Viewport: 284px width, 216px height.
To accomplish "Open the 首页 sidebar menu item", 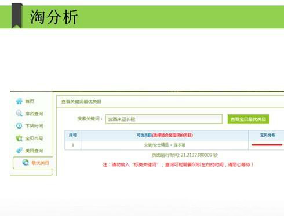I will (30, 101).
